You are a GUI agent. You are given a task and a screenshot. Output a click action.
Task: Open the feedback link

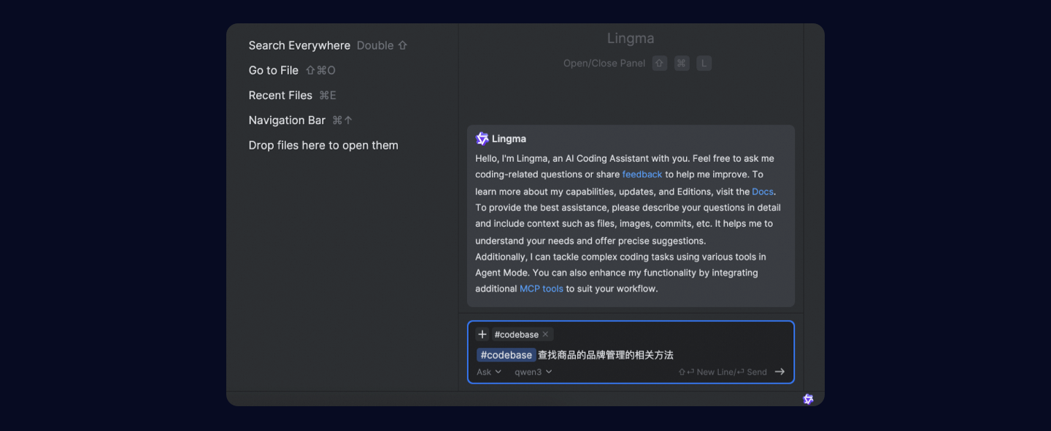pyautogui.click(x=642, y=174)
